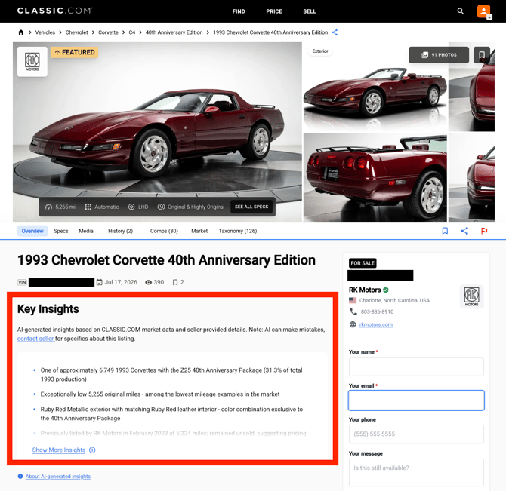
Task: Bookmark via the gallery bookmark button
Action: point(482,55)
